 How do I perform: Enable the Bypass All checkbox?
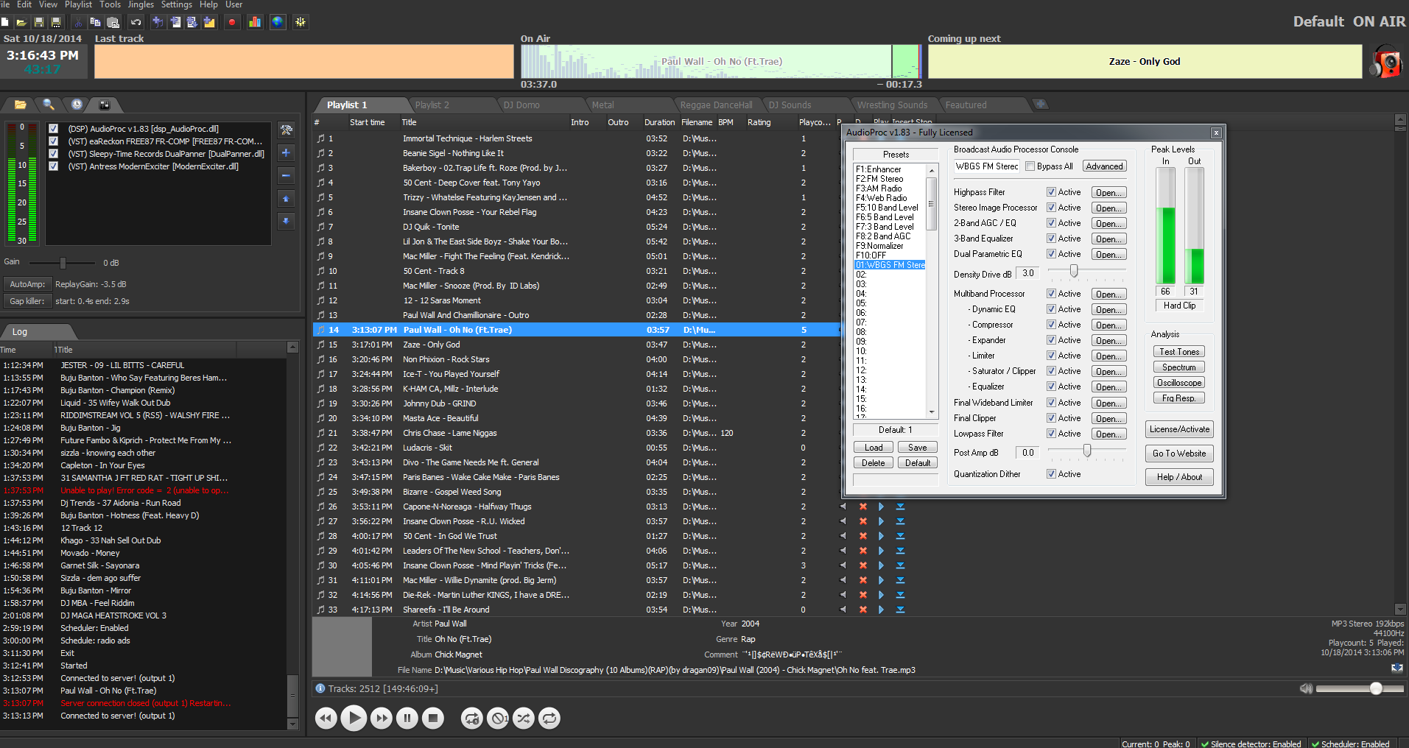(x=1030, y=166)
